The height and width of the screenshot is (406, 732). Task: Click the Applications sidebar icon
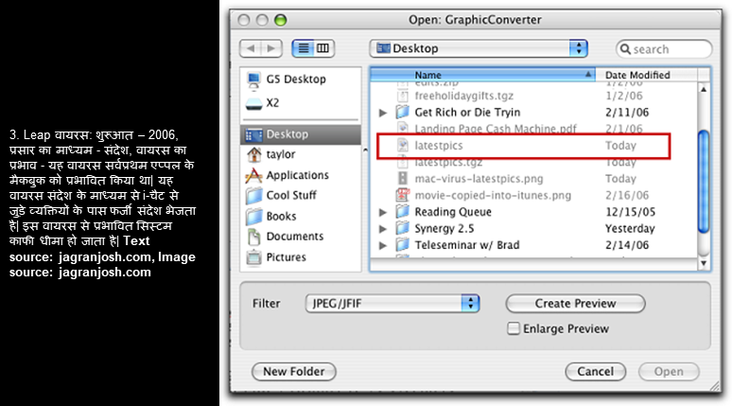click(x=253, y=175)
